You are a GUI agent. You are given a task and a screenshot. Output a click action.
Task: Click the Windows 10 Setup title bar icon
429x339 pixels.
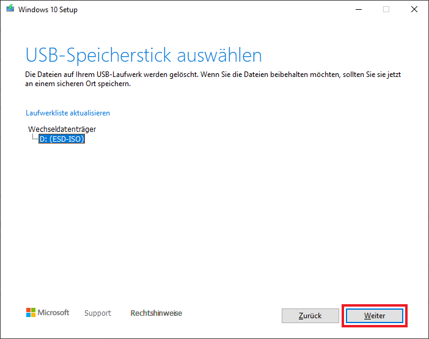[x=10, y=9]
